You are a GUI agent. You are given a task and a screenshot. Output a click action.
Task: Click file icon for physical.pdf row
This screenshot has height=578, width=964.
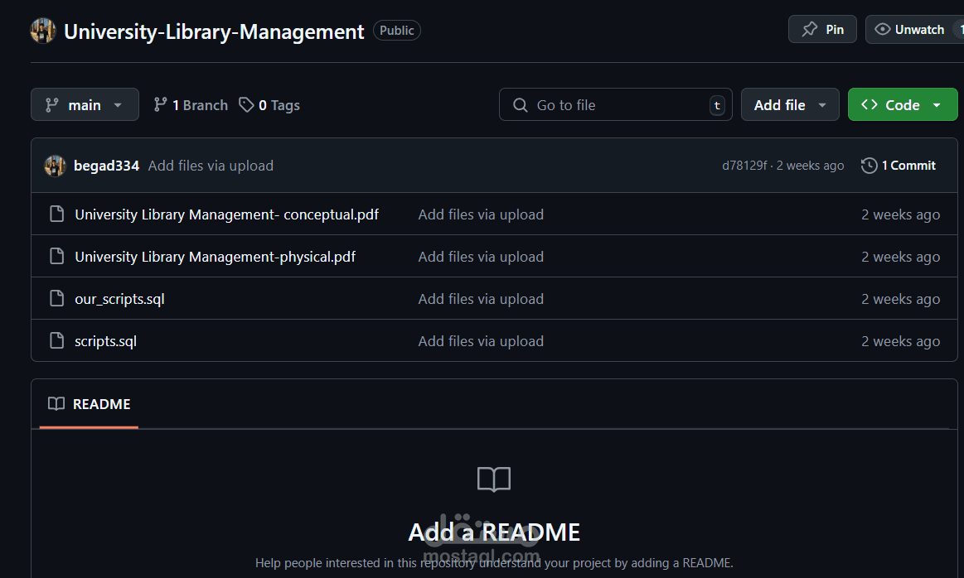coord(56,256)
